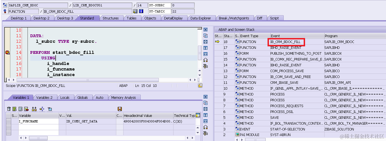The image size is (386, 141).
Task: Maximize the source code tool to full screen
Action: point(206,42)
